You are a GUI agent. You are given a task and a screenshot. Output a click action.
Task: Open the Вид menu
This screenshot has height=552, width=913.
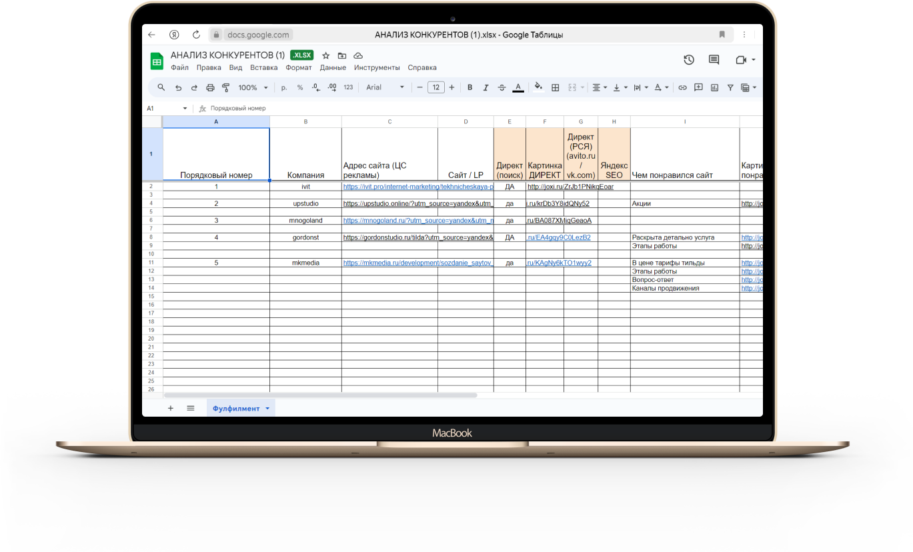click(x=235, y=67)
